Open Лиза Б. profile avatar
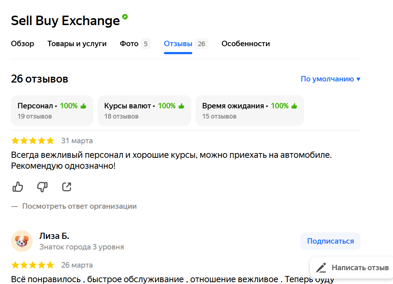 tap(22, 241)
